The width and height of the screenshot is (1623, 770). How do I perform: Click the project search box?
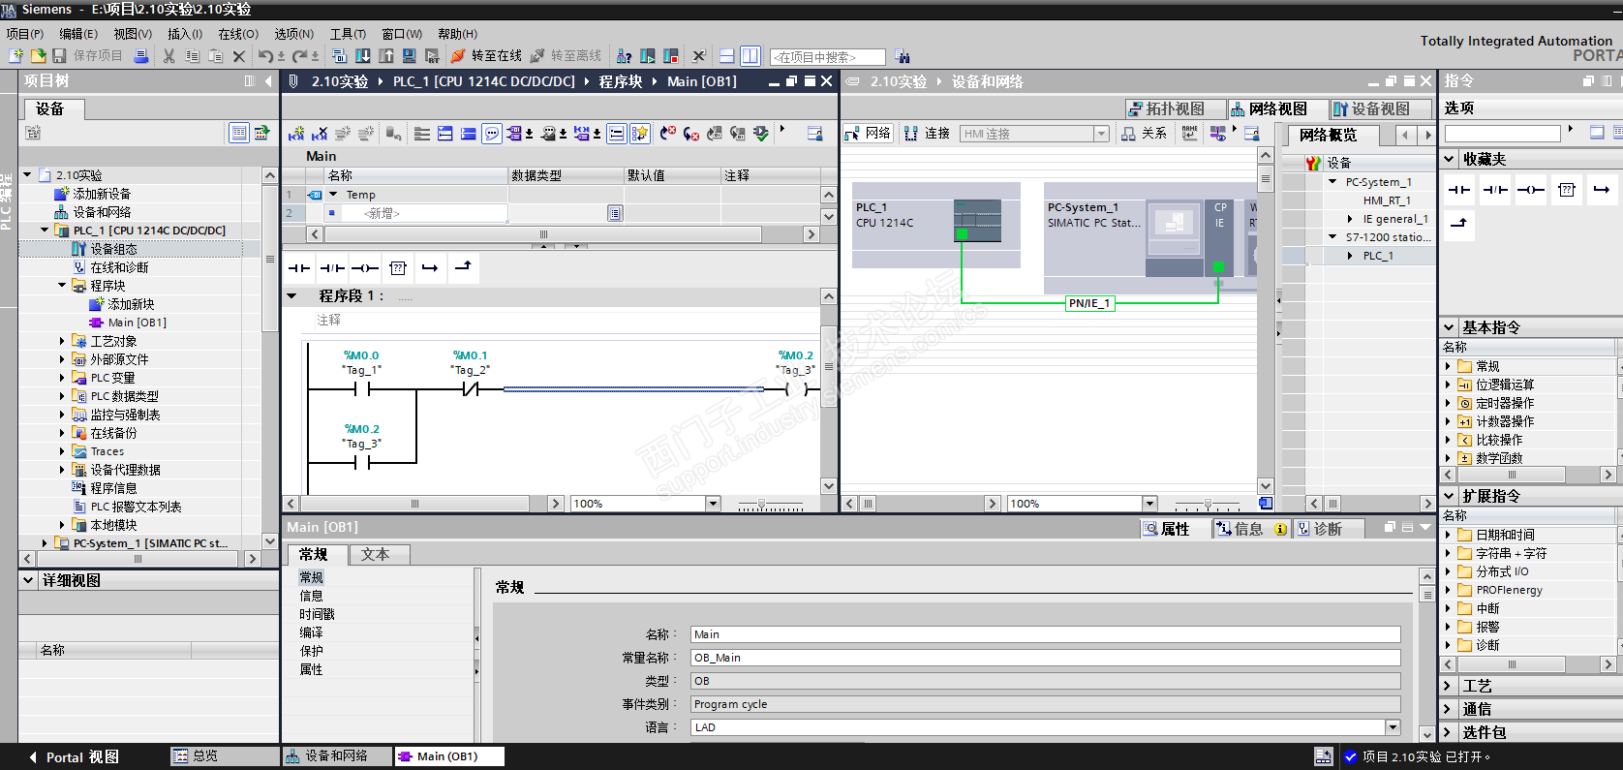point(828,57)
